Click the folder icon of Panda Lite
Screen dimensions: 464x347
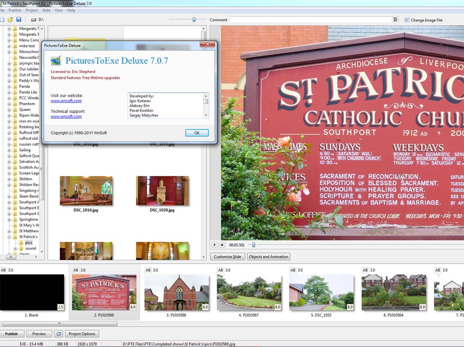15,92
